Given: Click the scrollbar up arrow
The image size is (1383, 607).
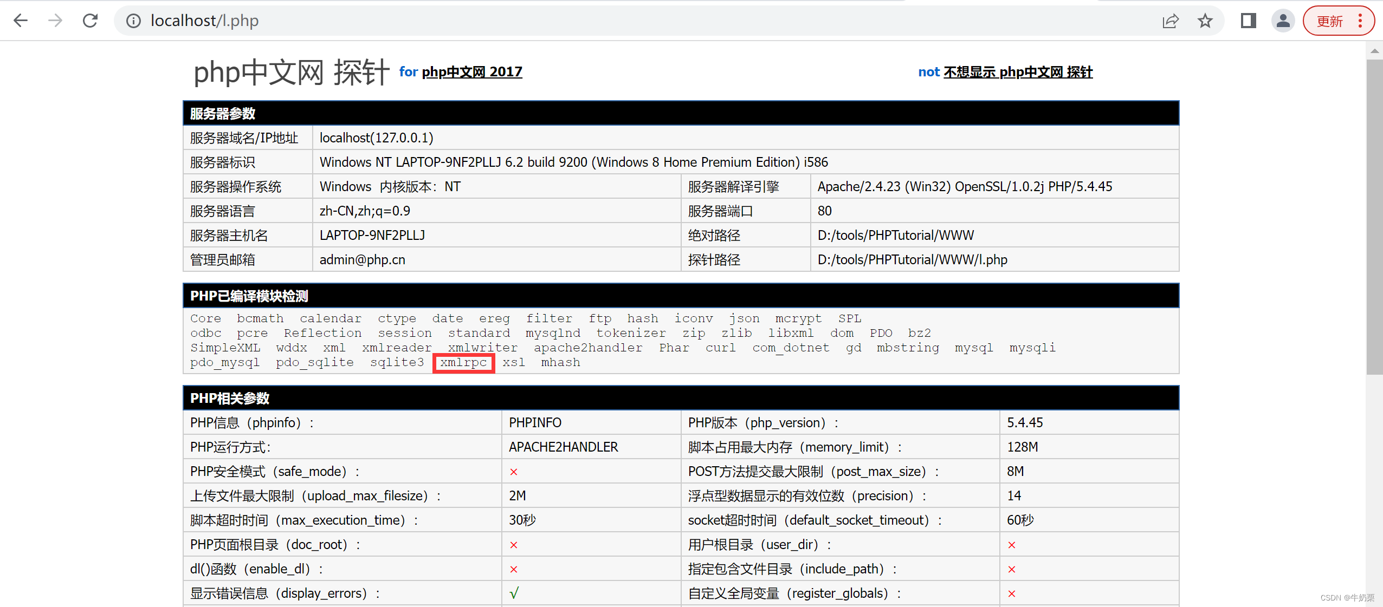Looking at the screenshot, I should click(x=1375, y=51).
